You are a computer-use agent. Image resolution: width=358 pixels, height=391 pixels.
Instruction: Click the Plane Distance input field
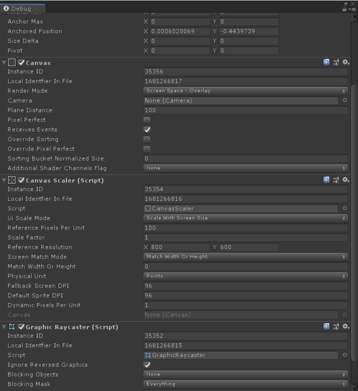click(x=245, y=110)
